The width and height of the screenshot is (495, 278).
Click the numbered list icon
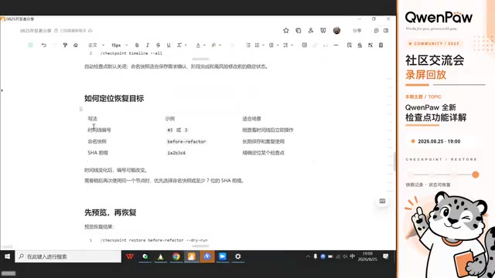[258, 46]
